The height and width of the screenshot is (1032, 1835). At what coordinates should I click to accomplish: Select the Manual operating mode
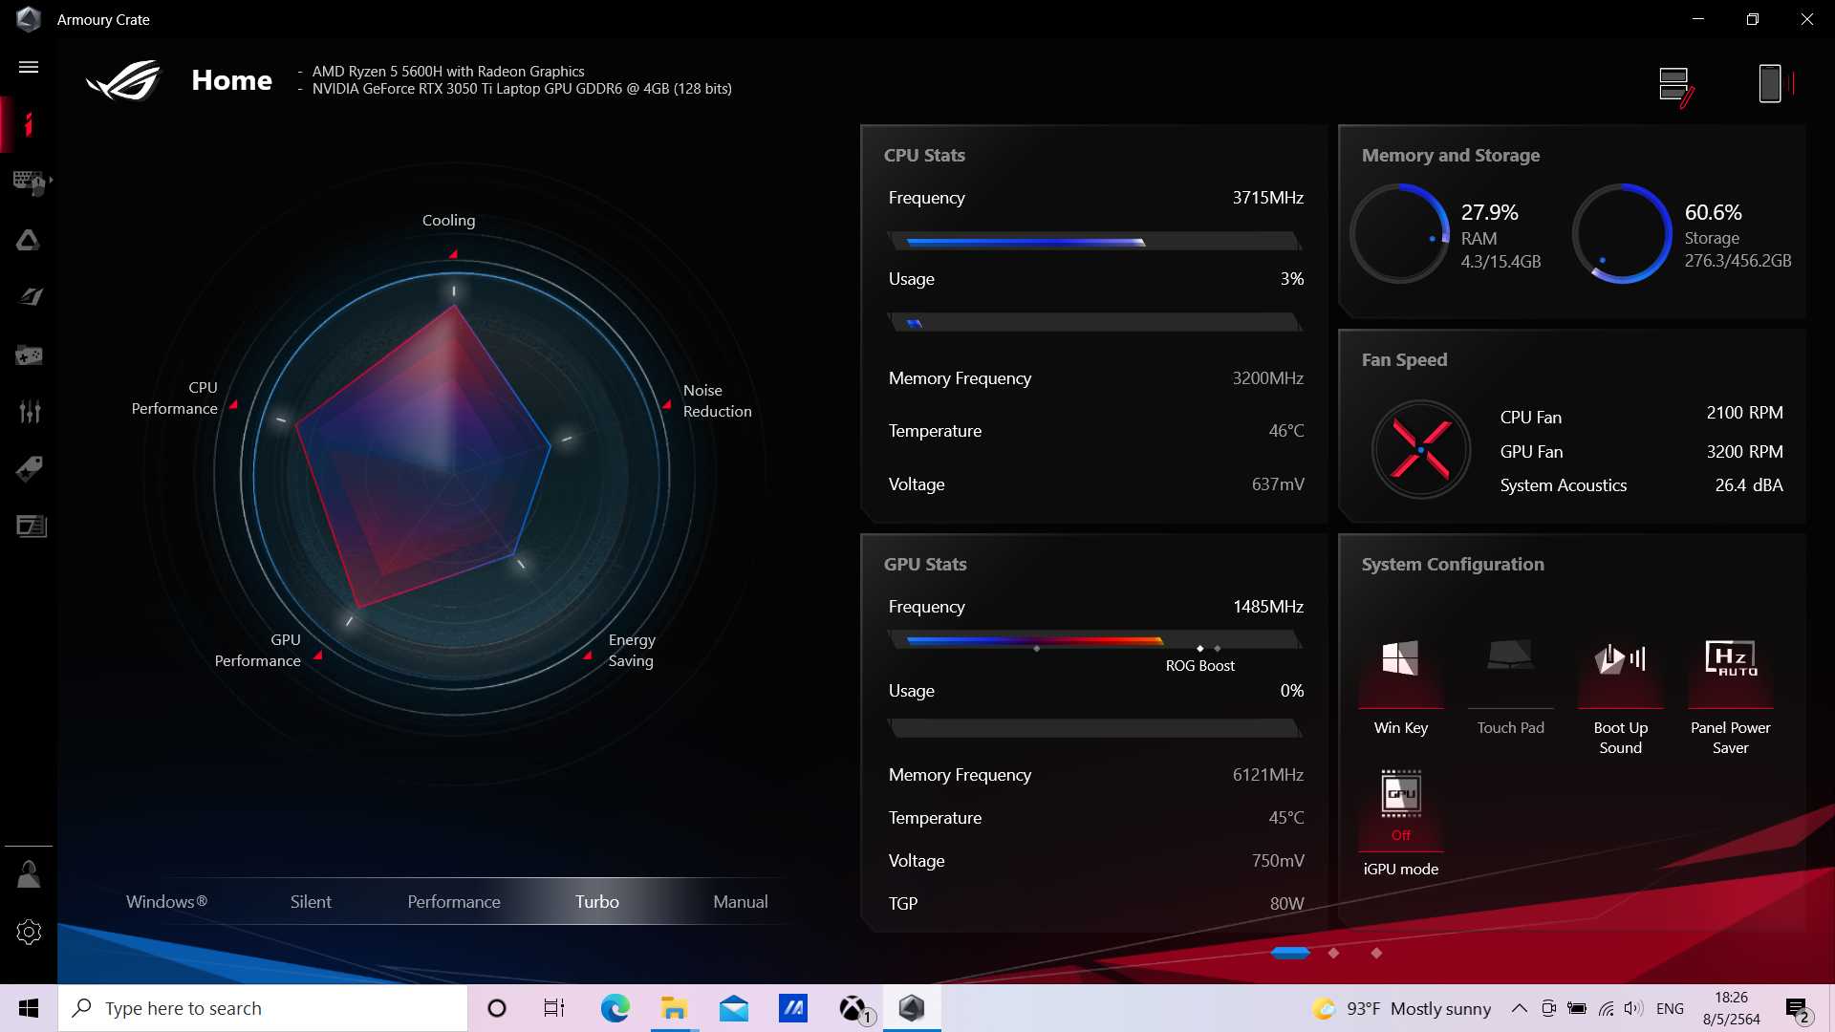(740, 901)
